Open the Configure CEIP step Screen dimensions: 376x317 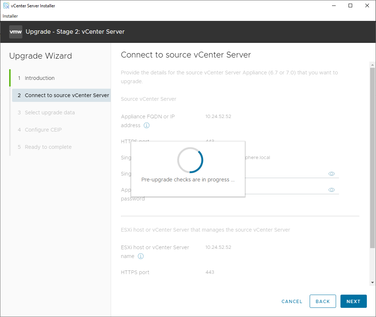coord(43,130)
